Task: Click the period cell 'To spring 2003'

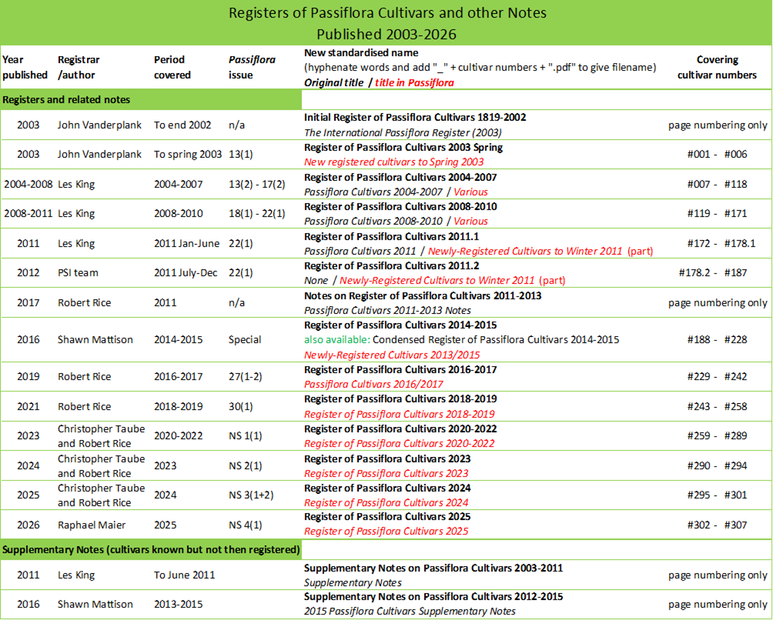Action: pyautogui.click(x=188, y=154)
